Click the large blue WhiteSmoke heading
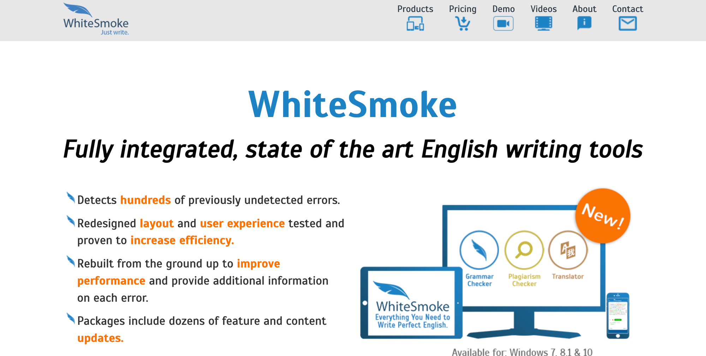The width and height of the screenshot is (706, 356). [x=353, y=105]
